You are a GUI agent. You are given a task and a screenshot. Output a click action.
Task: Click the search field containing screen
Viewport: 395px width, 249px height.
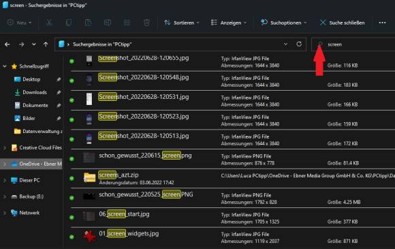(353, 44)
